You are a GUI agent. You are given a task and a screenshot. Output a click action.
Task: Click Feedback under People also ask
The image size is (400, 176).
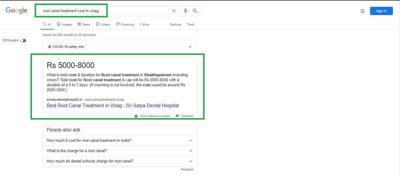[187, 170]
